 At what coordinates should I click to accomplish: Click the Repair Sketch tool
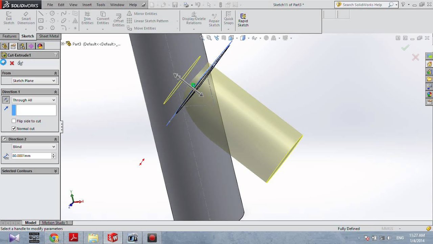coord(214,20)
